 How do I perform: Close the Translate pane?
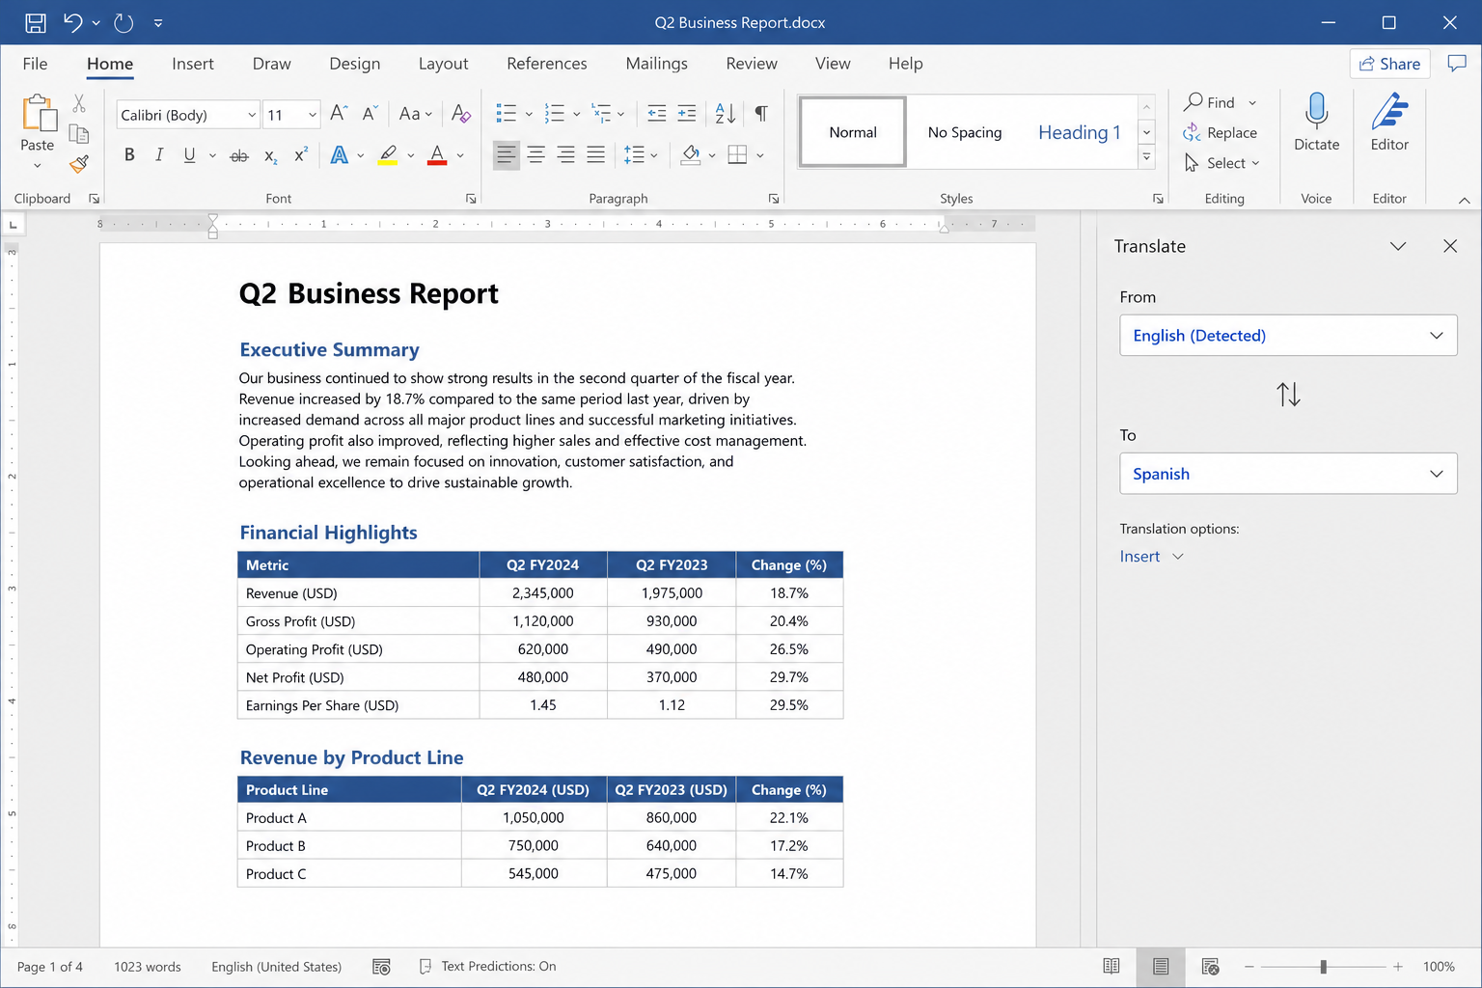point(1450,246)
